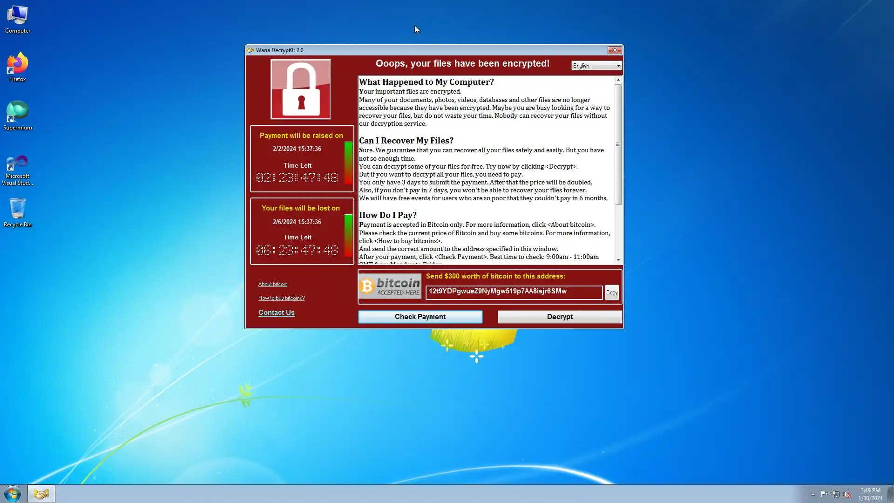Copy the bitcoin address
Screen dimensions: 894x503
coord(612,292)
